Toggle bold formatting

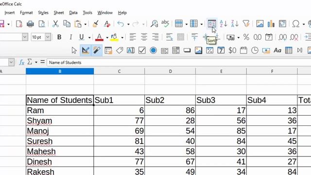click(59, 37)
